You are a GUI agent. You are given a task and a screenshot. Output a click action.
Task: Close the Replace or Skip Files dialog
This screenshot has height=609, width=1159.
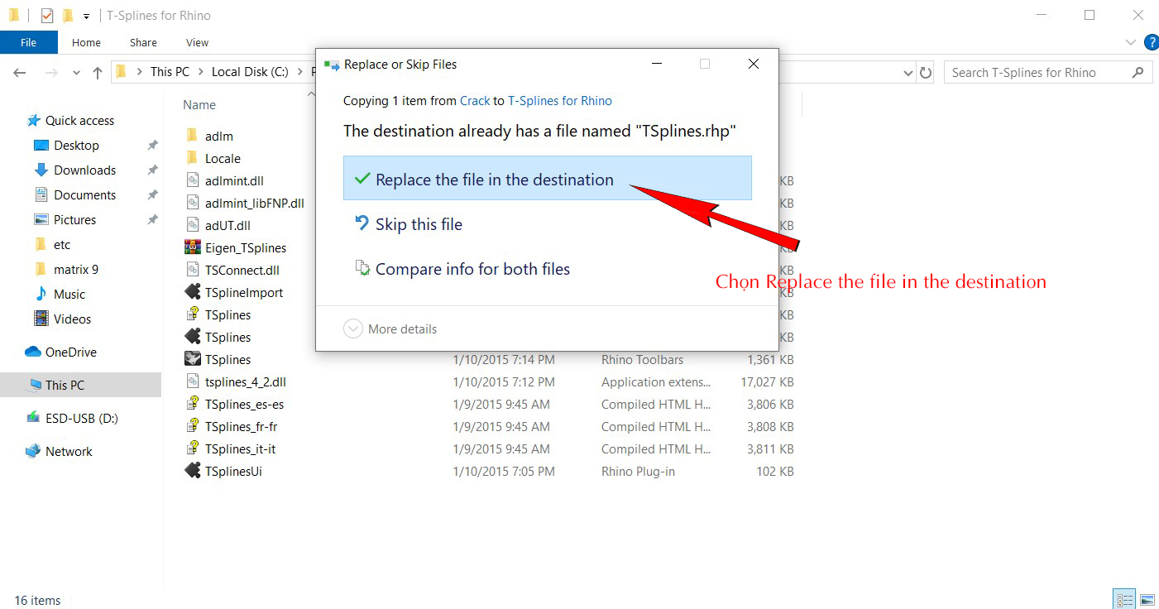[754, 64]
